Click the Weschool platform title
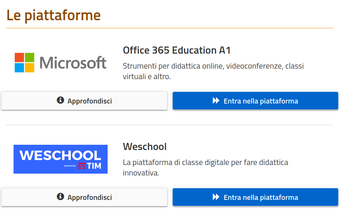Viewport: 345px width, 213px height. [145, 147]
